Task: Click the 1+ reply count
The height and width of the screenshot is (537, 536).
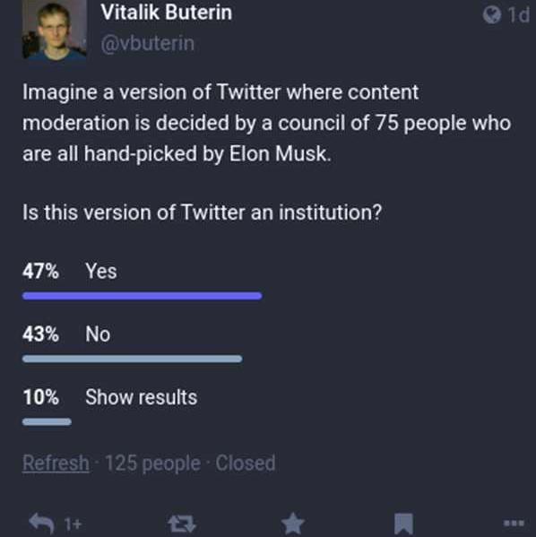Action: coord(73,524)
